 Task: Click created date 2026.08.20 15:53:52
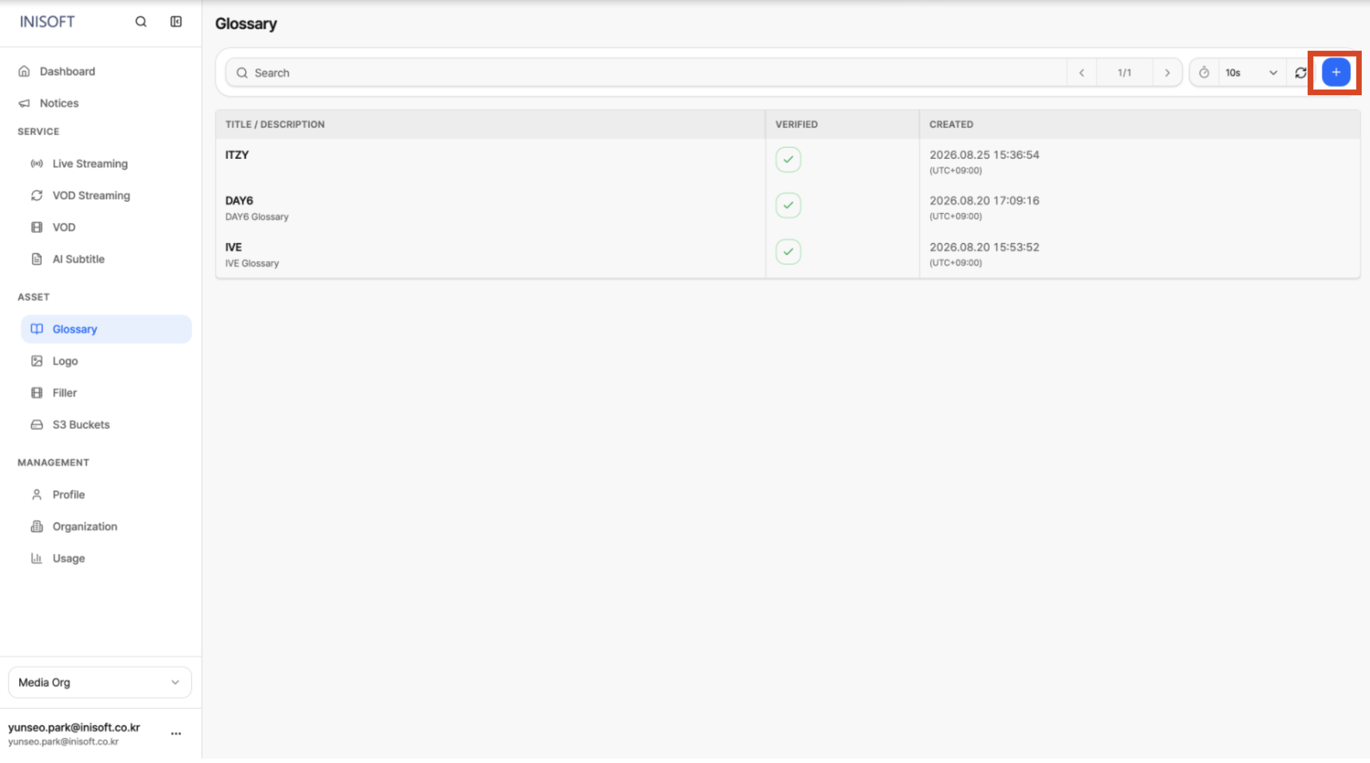[984, 247]
